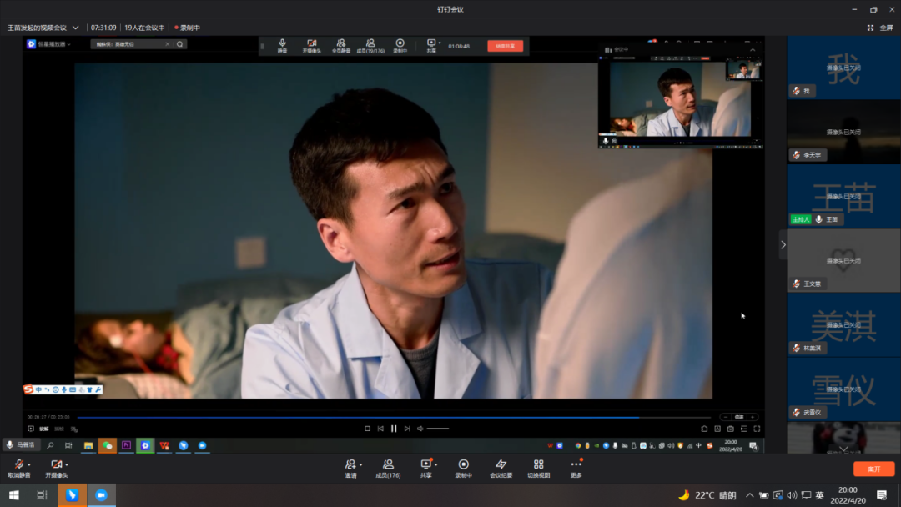This screenshot has height=507, width=901.
Task: Click the 共享 share screen icon at bottom
Action: 425,465
